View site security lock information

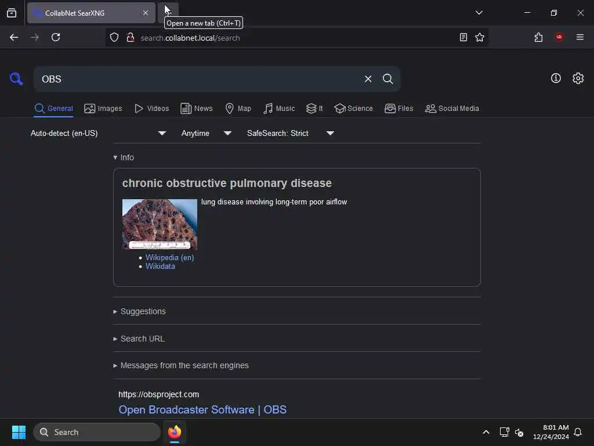[x=131, y=37]
